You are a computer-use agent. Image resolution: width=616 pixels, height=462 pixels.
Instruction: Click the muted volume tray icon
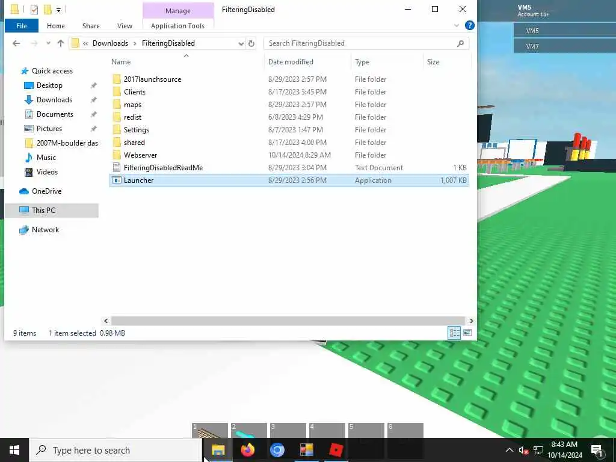pyautogui.click(x=523, y=450)
